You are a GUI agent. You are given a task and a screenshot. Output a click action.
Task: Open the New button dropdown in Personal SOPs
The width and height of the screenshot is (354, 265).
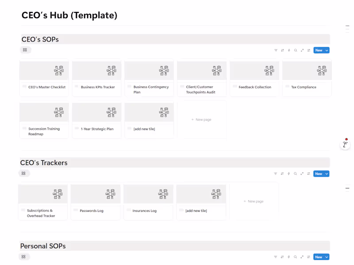327,257
